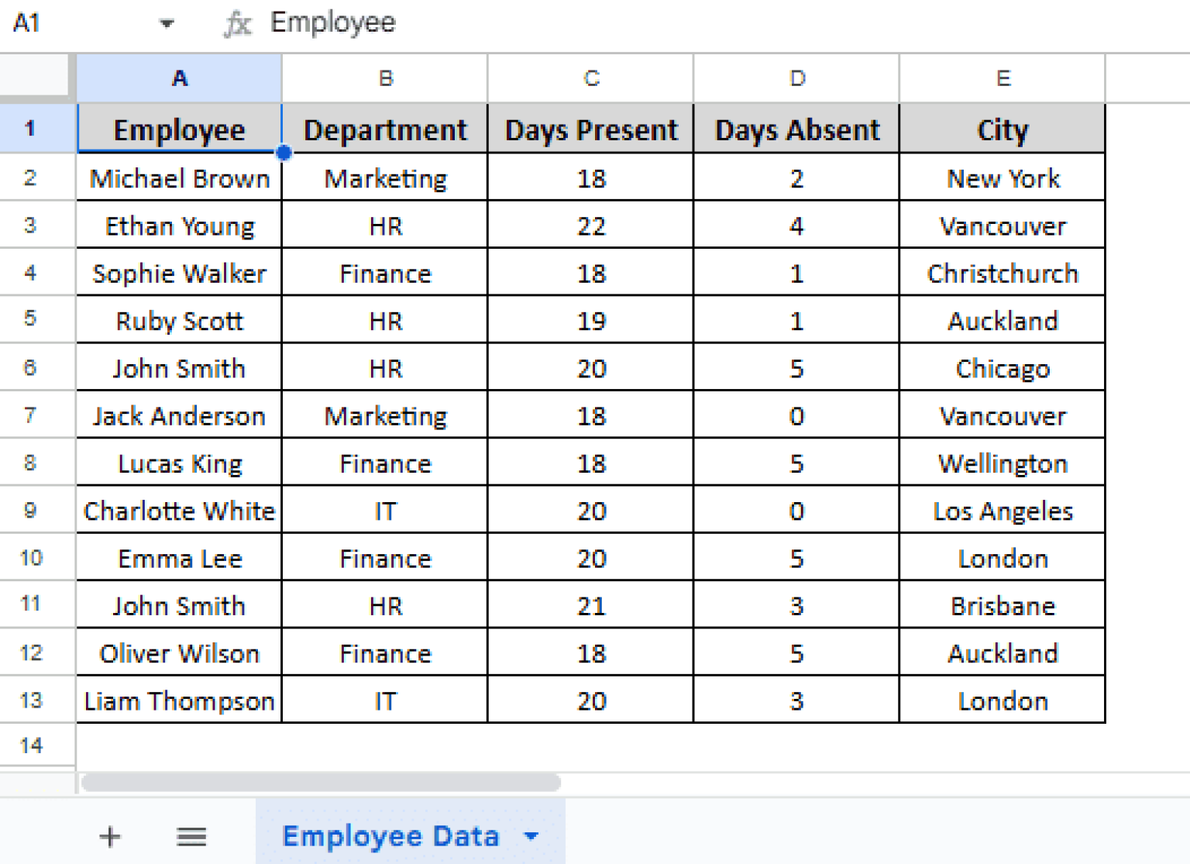Select column C header
The image size is (1190, 864).
590,77
